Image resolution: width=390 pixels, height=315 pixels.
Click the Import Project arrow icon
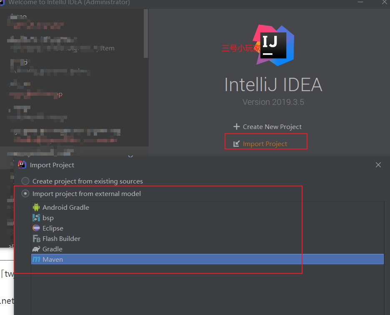pyautogui.click(x=236, y=144)
